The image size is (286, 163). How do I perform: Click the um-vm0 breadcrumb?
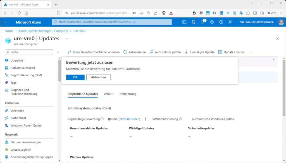tap(79, 31)
